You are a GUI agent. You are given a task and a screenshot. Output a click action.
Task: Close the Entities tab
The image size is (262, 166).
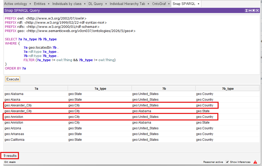point(49,4)
